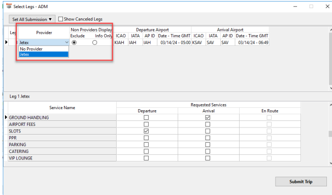Viewport: 332px width, 195px height.
Task: Select the departure IATA IAH cell
Action: click(135, 43)
